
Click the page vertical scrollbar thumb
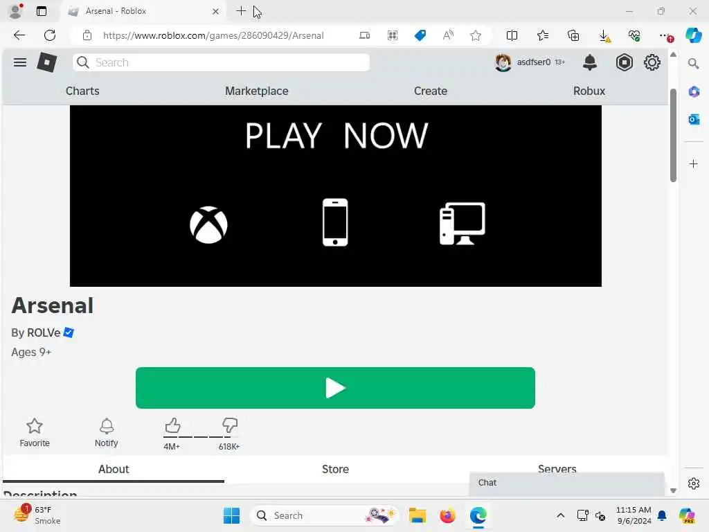point(673,135)
